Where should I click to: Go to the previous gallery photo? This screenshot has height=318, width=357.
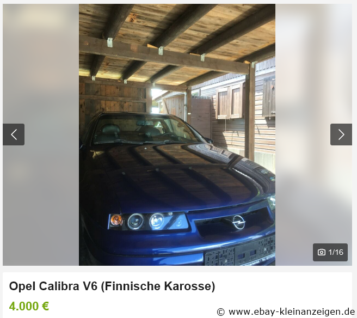[14, 134]
